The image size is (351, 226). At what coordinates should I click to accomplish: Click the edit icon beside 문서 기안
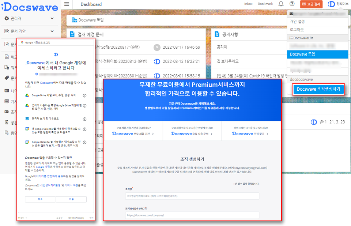pyautogui.click(x=7, y=31)
